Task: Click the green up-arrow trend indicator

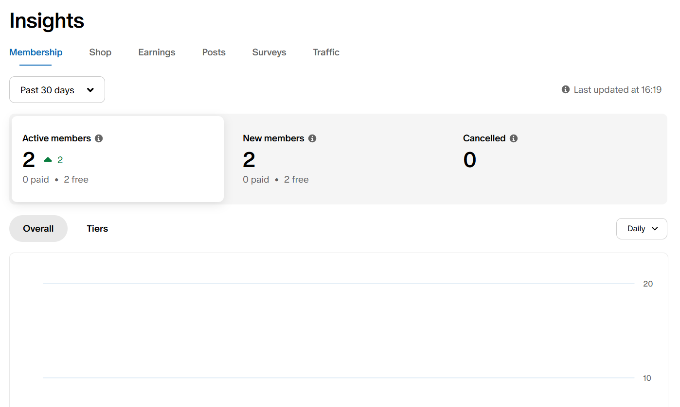Action: [48, 159]
